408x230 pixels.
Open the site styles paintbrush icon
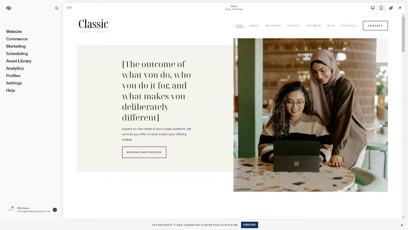pos(391,8)
